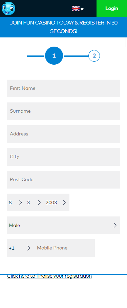Click the green Login button
This screenshot has width=127, height=308.
point(112,9)
